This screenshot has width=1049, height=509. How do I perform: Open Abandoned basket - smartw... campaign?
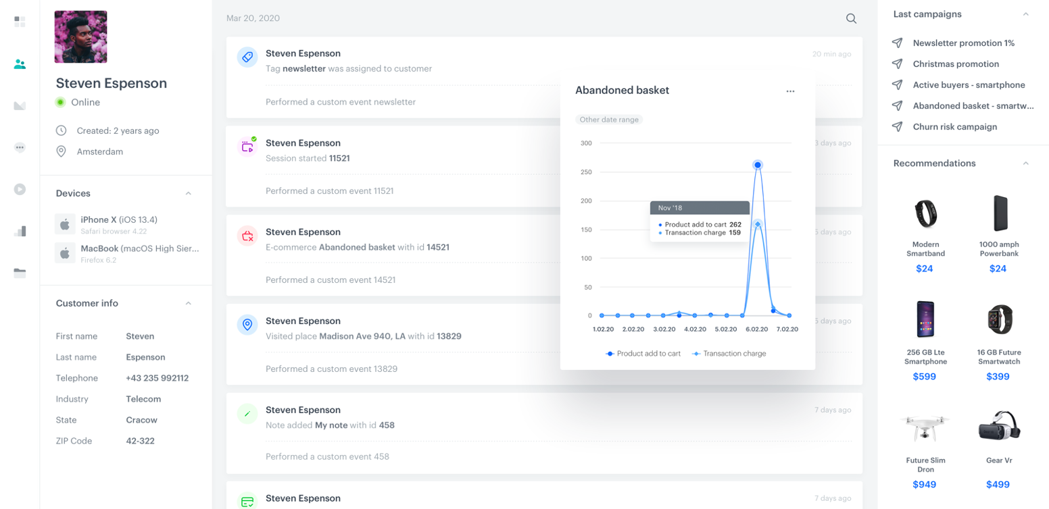(x=973, y=105)
